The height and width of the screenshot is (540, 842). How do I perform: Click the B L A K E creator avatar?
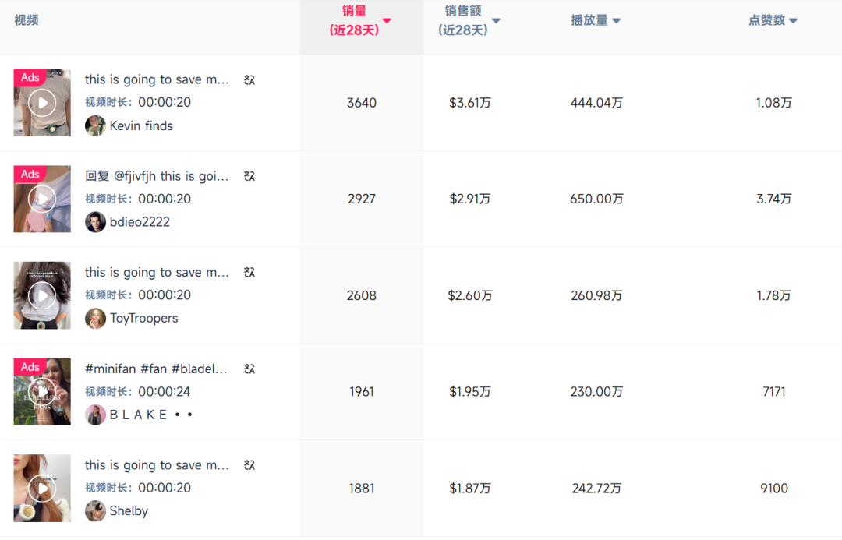pos(95,415)
